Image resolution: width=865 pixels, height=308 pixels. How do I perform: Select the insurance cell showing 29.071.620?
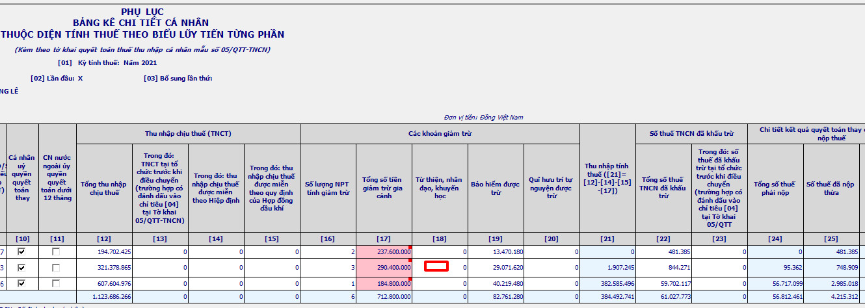click(495, 268)
